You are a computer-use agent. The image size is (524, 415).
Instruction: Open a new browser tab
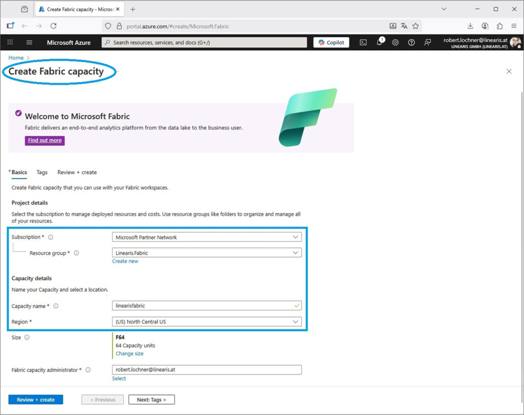tap(133, 9)
